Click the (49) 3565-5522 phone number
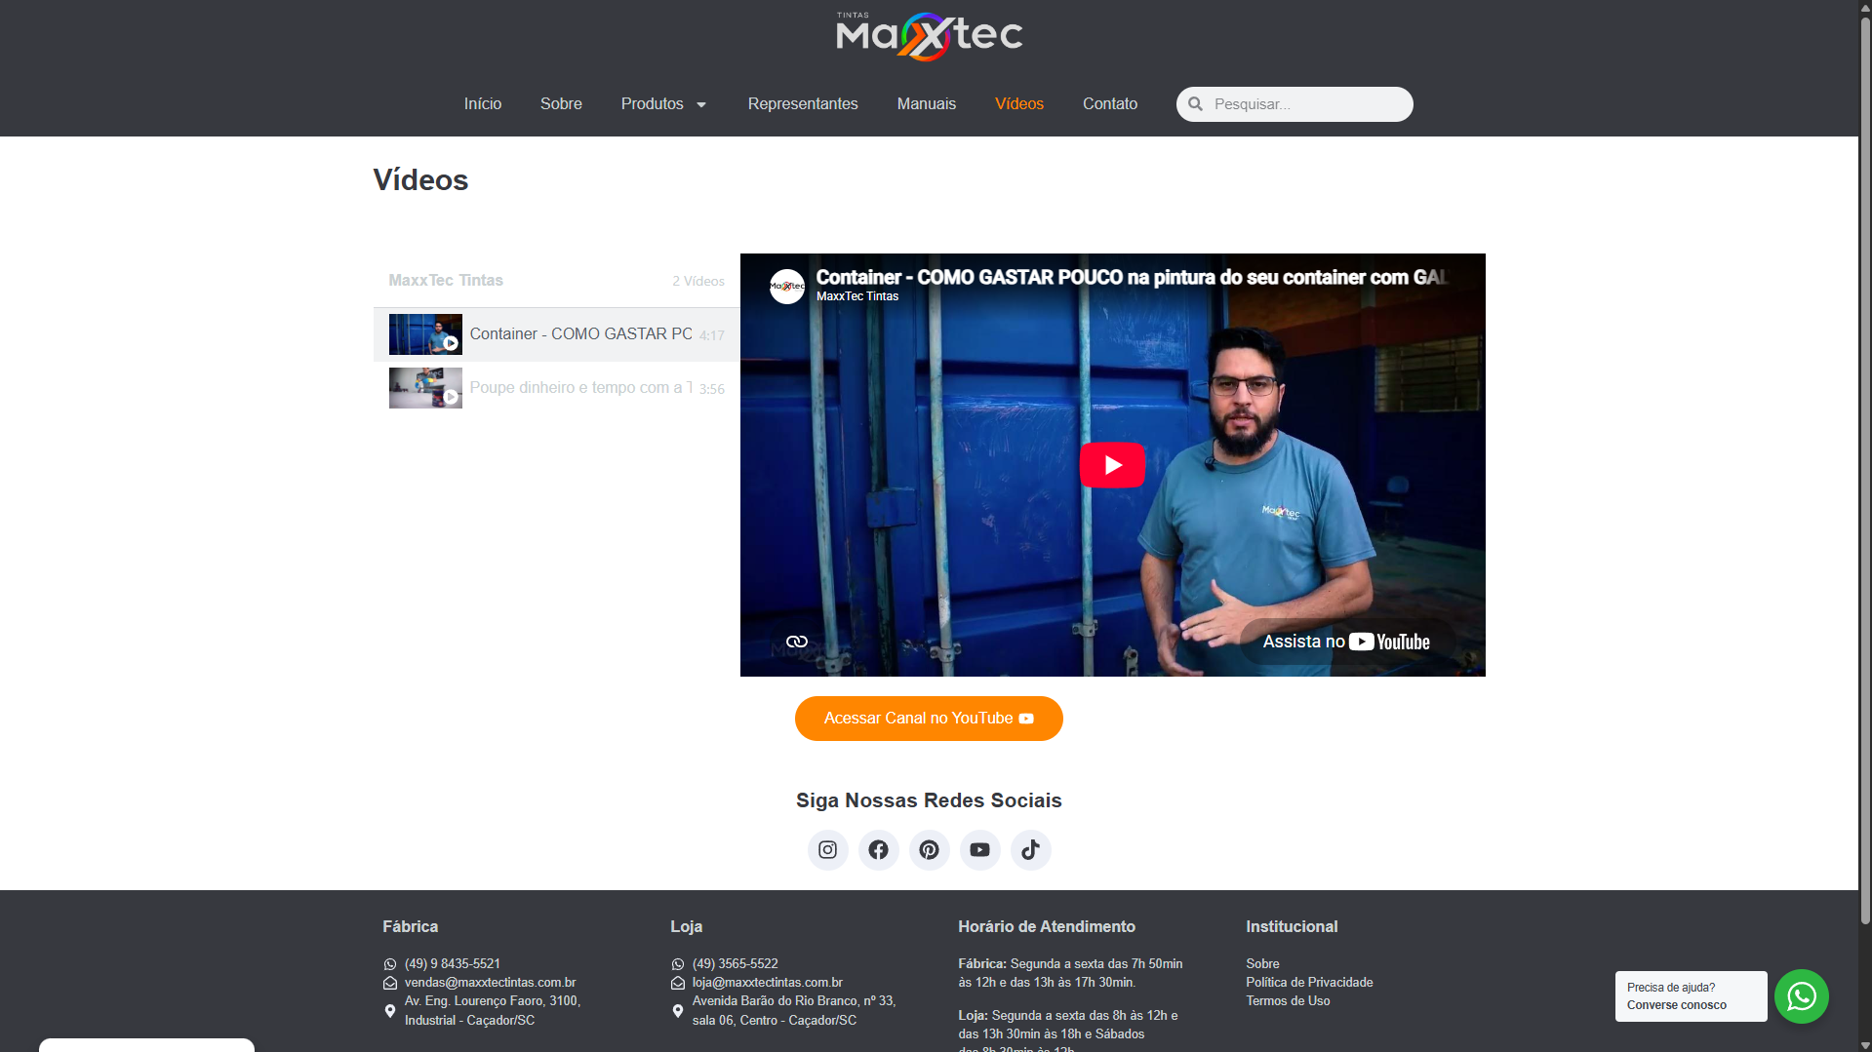The height and width of the screenshot is (1052, 1872). pyautogui.click(x=736, y=964)
